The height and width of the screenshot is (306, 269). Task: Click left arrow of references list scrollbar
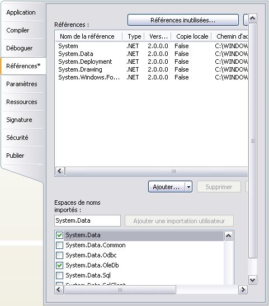point(60,171)
